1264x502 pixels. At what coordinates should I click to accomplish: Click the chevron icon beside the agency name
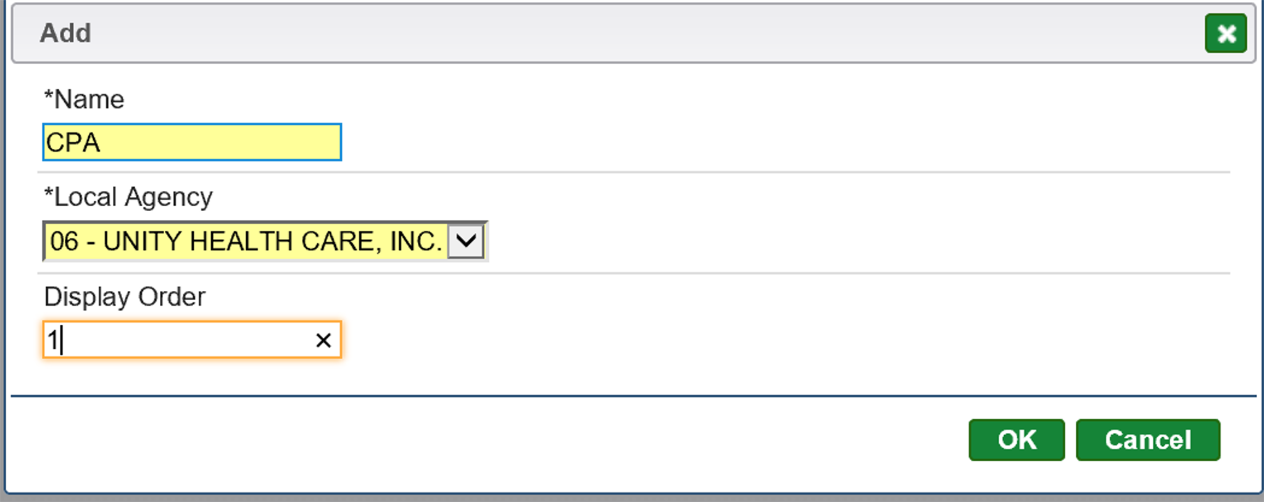click(x=466, y=241)
